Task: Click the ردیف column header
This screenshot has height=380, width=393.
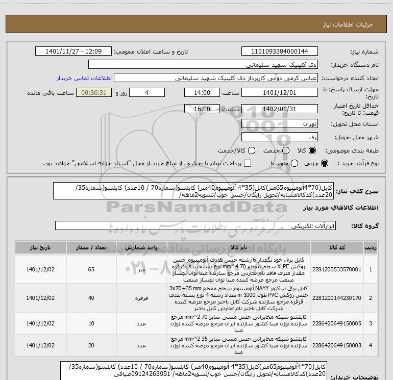Action: click(x=371, y=248)
